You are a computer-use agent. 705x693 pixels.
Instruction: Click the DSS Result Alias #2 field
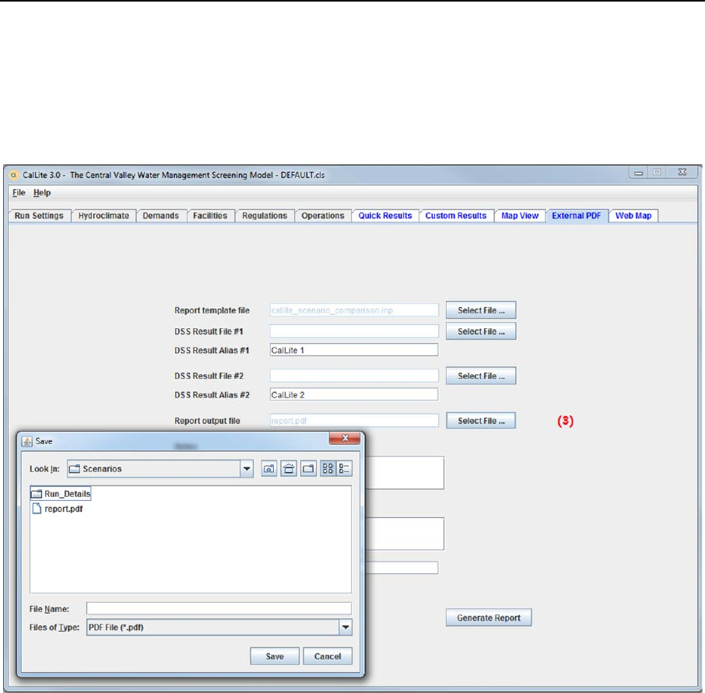(x=354, y=394)
